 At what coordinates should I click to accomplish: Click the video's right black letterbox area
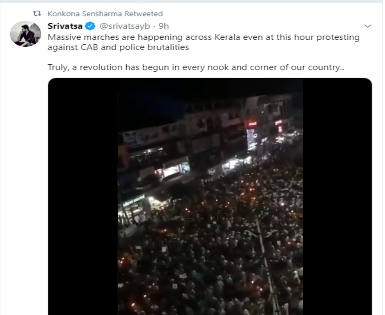(337, 196)
